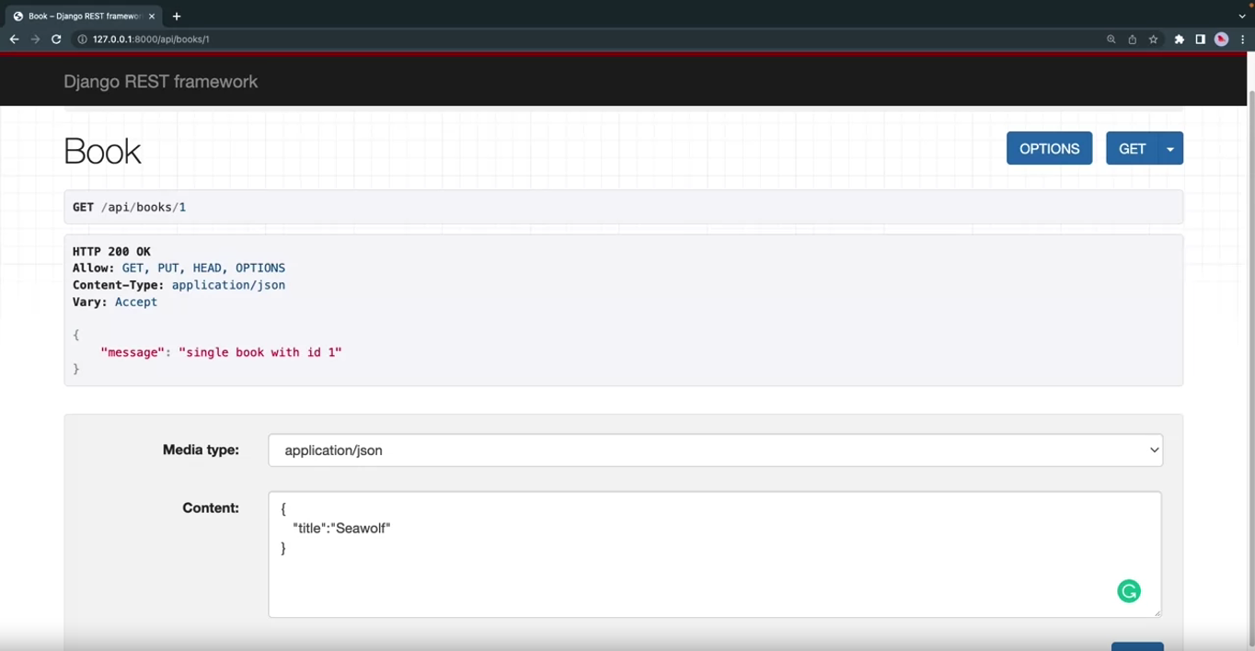The width and height of the screenshot is (1255, 651).
Task: Open Chrome's three-dot menu
Action: pyautogui.click(x=1241, y=40)
